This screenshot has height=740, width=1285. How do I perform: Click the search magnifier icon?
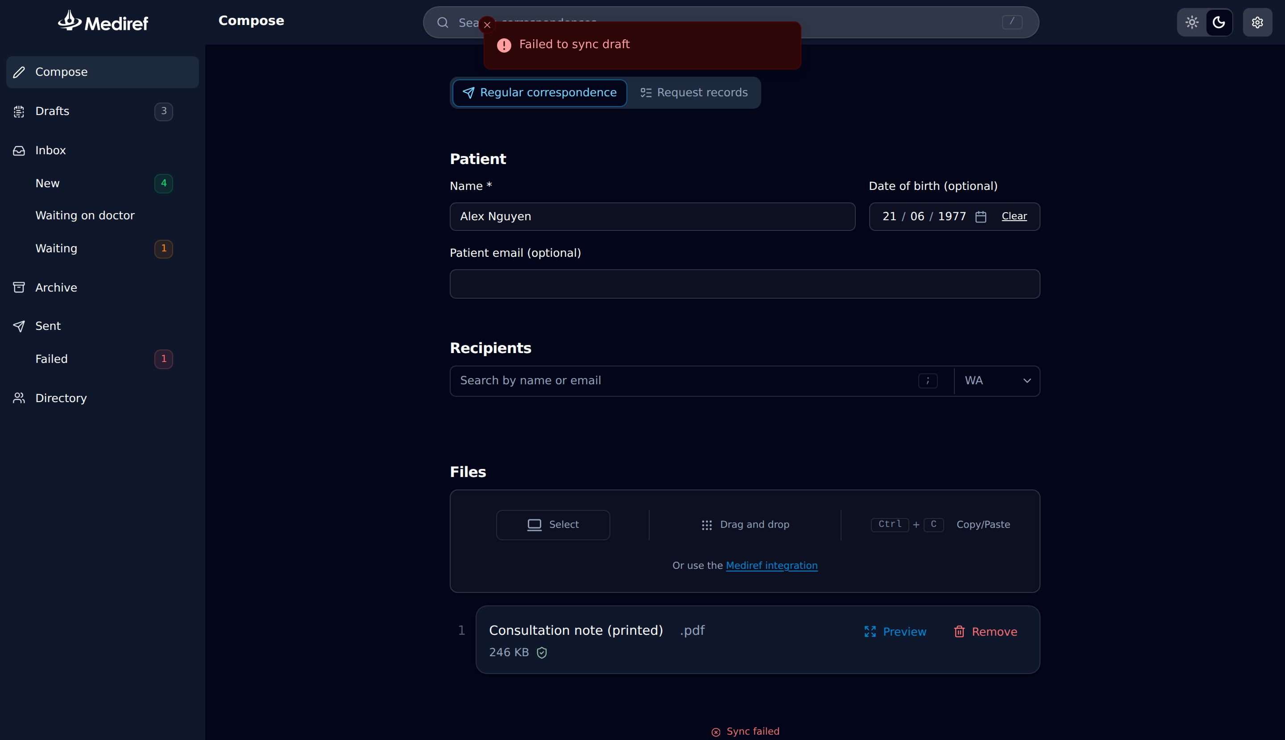click(443, 22)
